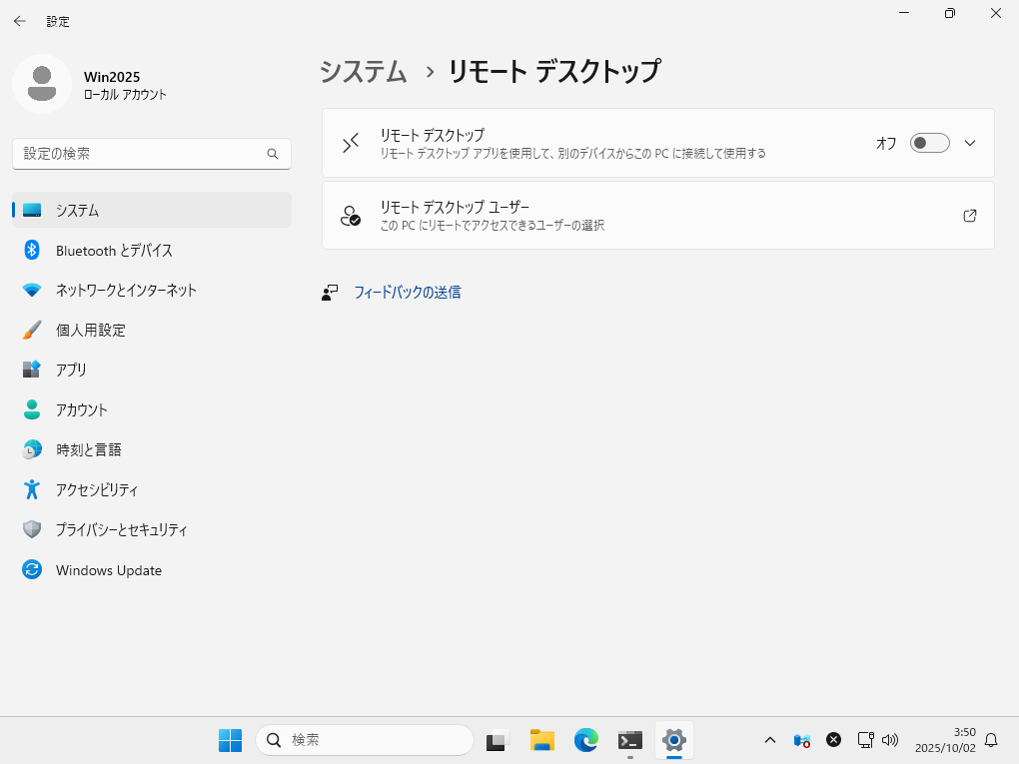Click the フィードバックの送信 link

coord(407,293)
